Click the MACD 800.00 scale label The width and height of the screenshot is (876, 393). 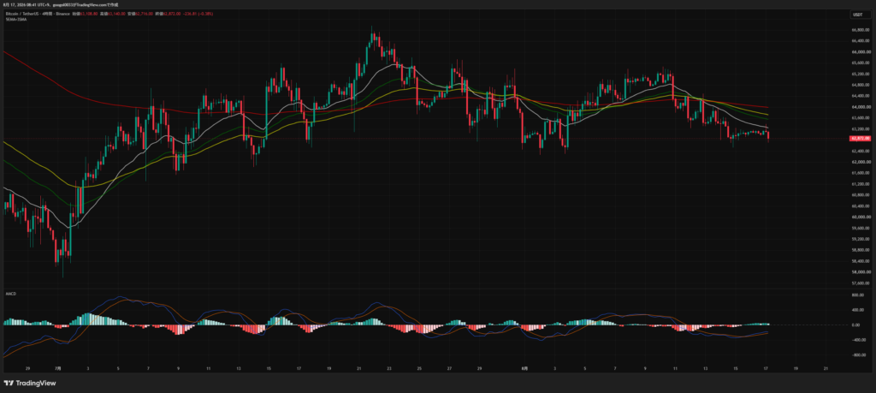(x=857, y=295)
